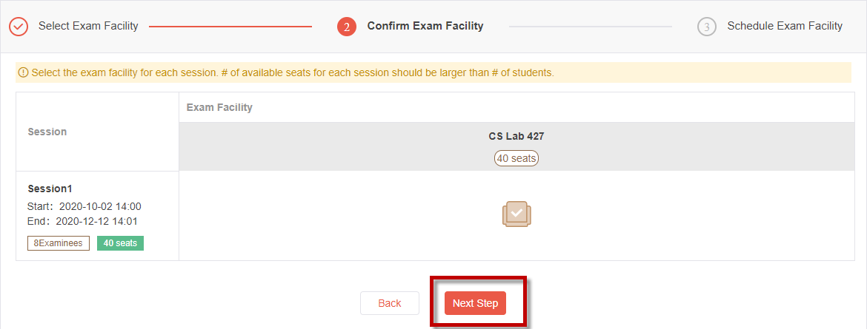Viewport: 867px width, 329px height.
Task: Open the Schedule Exam Facility step
Action: [x=785, y=26]
